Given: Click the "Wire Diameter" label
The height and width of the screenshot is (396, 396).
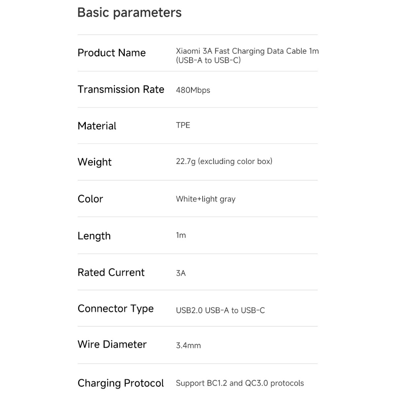Looking at the screenshot, I should 112,345.
